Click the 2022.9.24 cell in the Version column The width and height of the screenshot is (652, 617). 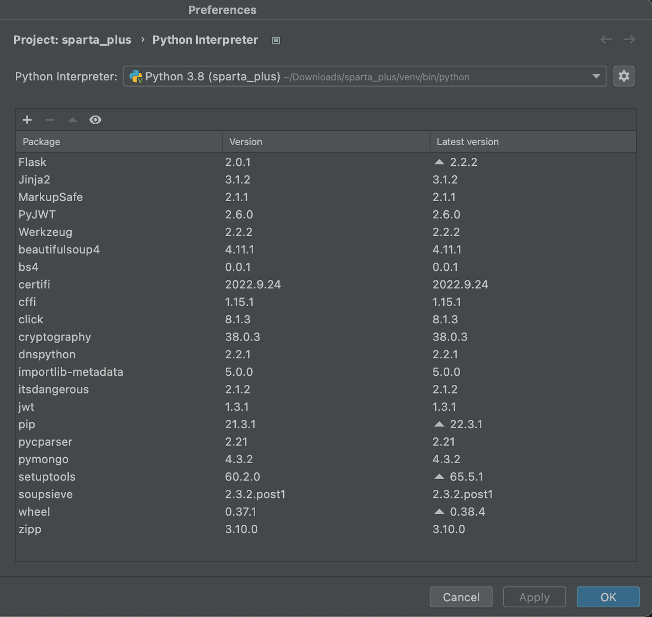pos(253,285)
